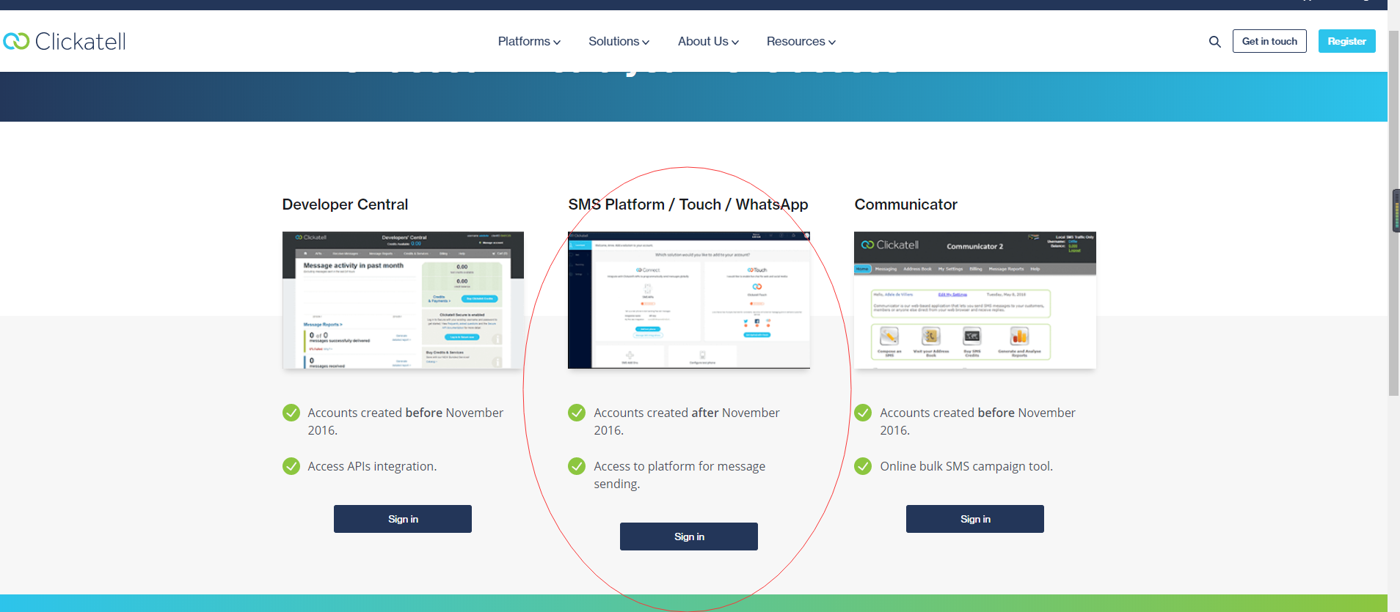Open the About Us menu
The image size is (1400, 612).
pos(708,42)
